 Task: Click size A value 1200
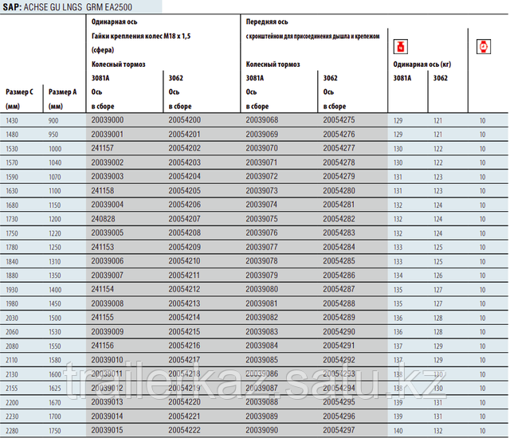pos(55,219)
